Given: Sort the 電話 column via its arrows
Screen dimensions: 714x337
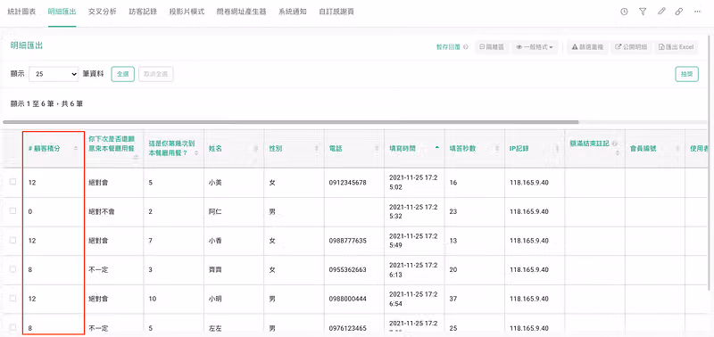Looking at the screenshot, I should (x=377, y=149).
